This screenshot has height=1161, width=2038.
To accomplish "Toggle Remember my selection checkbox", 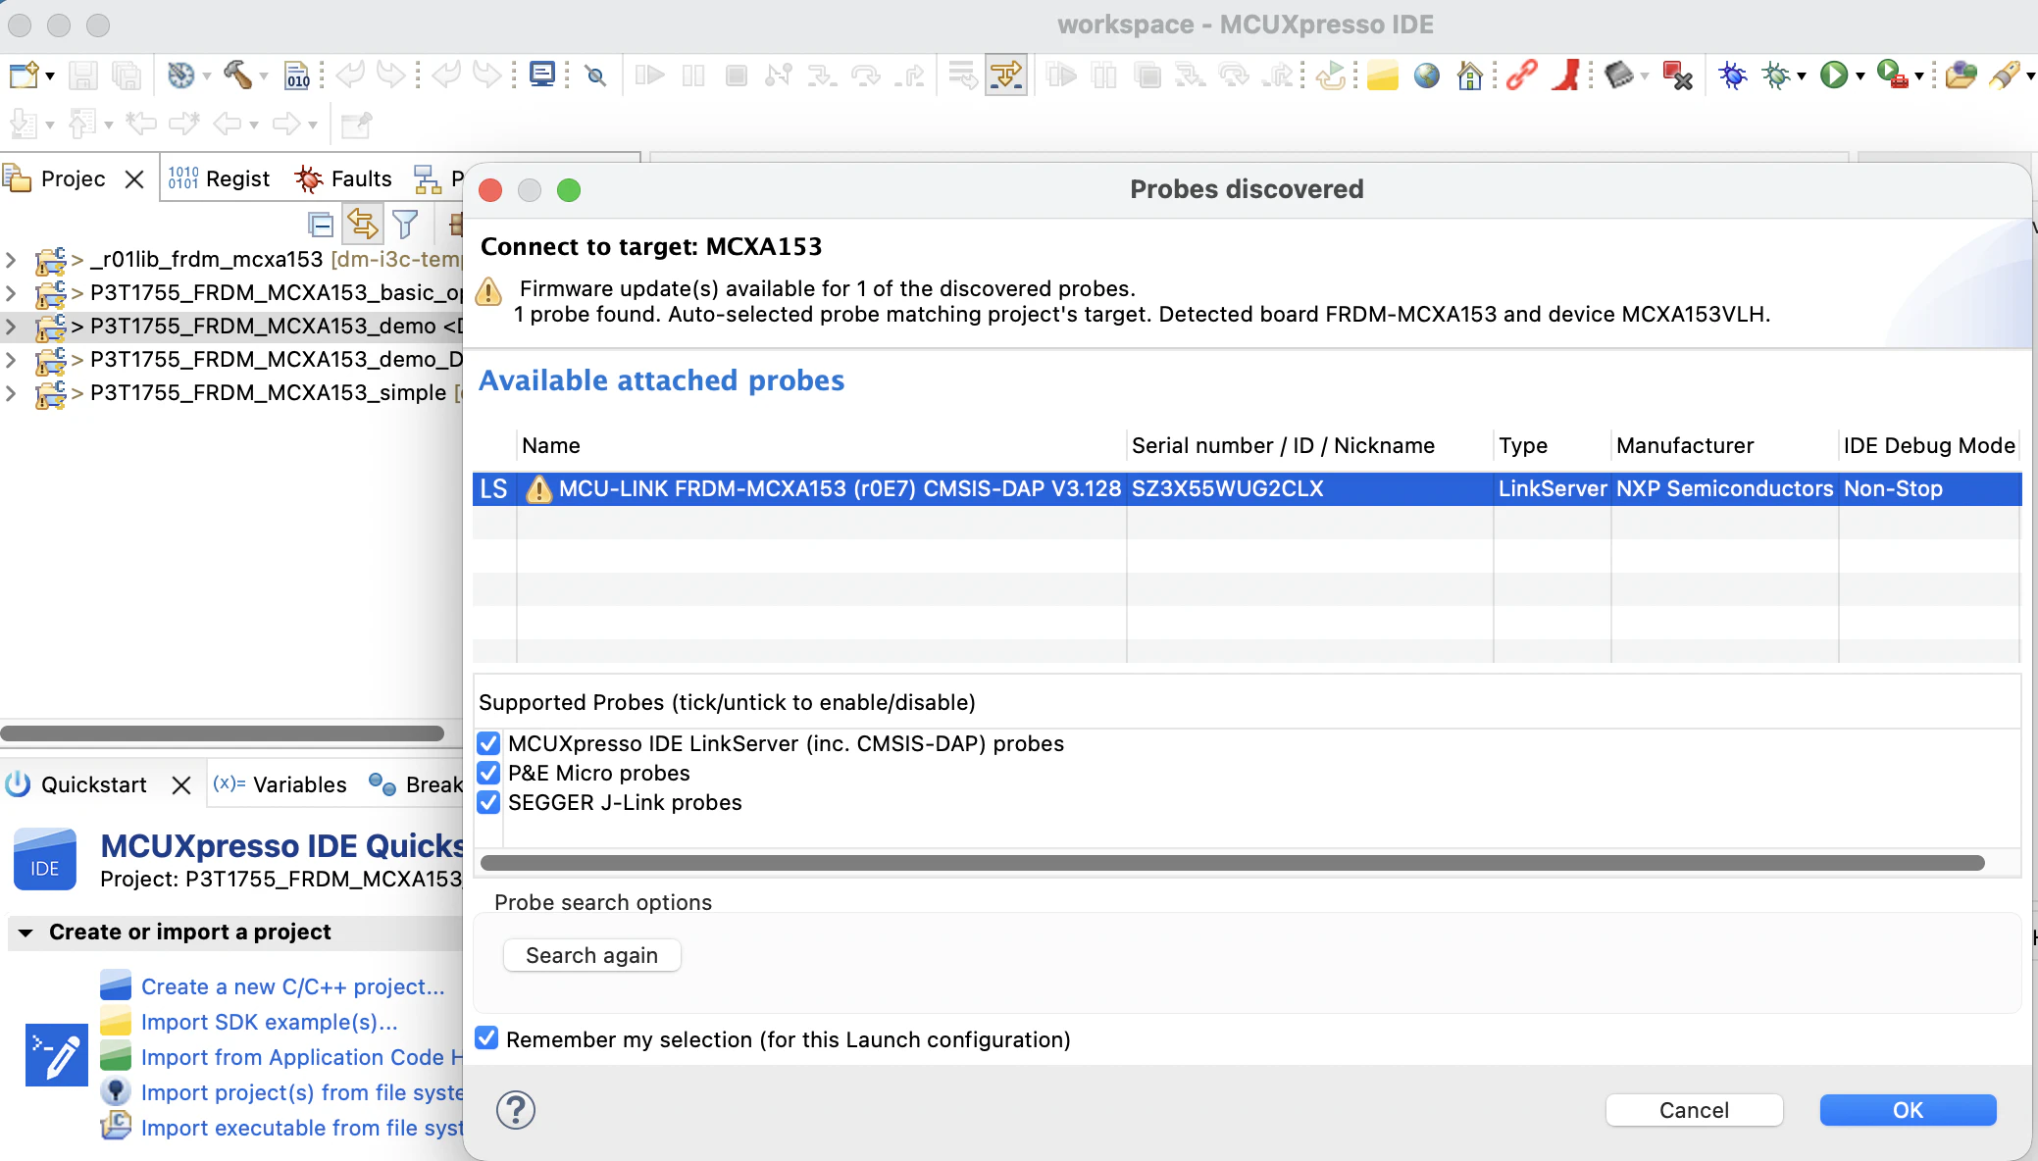I will tap(486, 1038).
